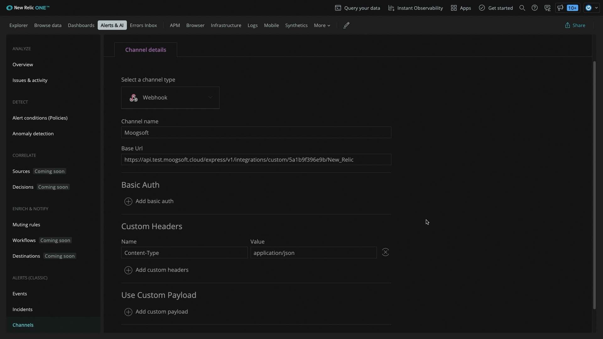Click the 10+ notifications badge
The width and height of the screenshot is (603, 339).
(573, 8)
